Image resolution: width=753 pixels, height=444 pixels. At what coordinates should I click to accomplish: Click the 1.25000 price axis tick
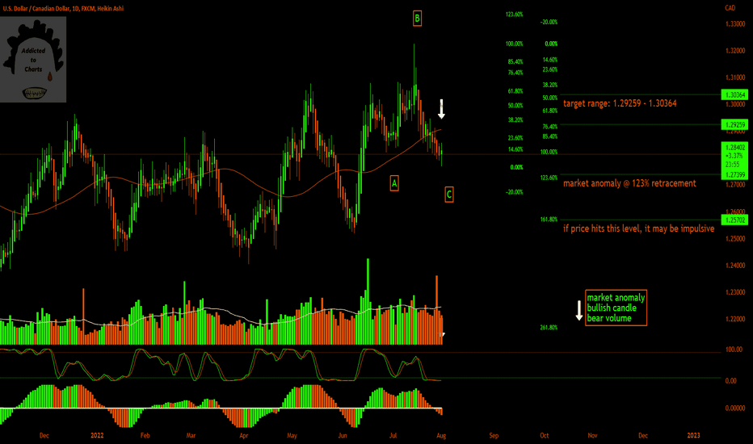tap(735, 239)
